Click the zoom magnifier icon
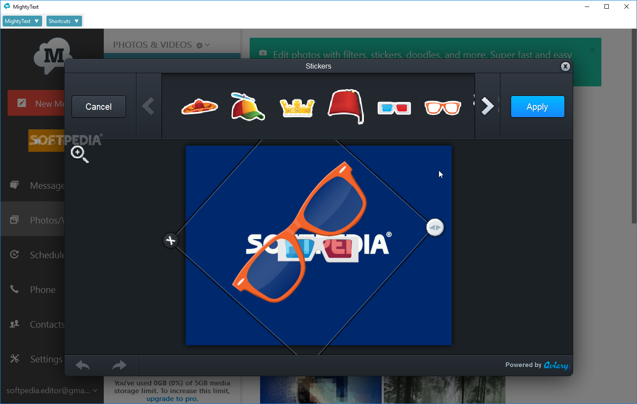This screenshot has width=637, height=404. tap(80, 154)
